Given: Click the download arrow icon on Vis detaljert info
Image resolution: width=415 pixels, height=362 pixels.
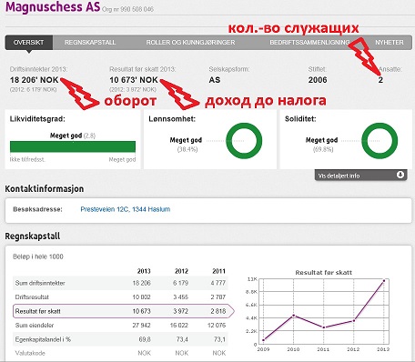Looking at the screenshot, I should click(x=400, y=175).
